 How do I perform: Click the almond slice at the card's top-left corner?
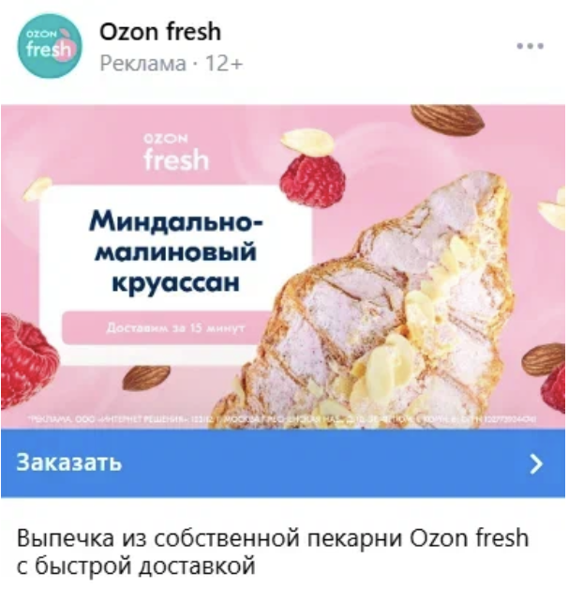[x=37, y=189]
